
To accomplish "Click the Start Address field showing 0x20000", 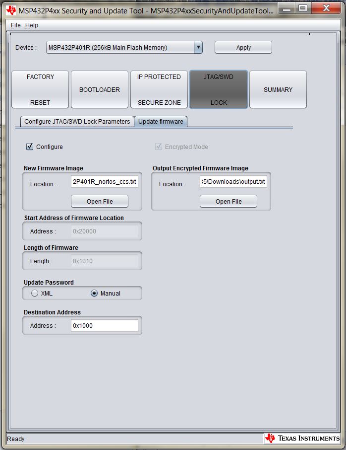I will coord(105,231).
